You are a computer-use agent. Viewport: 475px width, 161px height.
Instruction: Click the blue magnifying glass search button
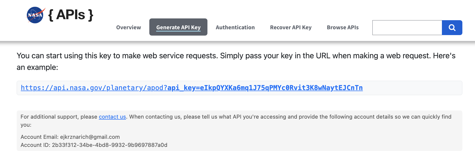pyautogui.click(x=452, y=28)
